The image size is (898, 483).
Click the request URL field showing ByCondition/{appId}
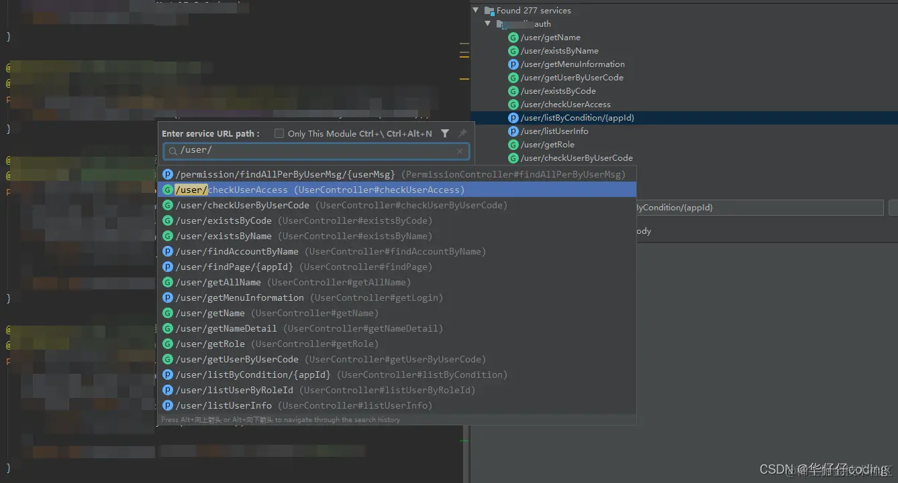tap(759, 208)
